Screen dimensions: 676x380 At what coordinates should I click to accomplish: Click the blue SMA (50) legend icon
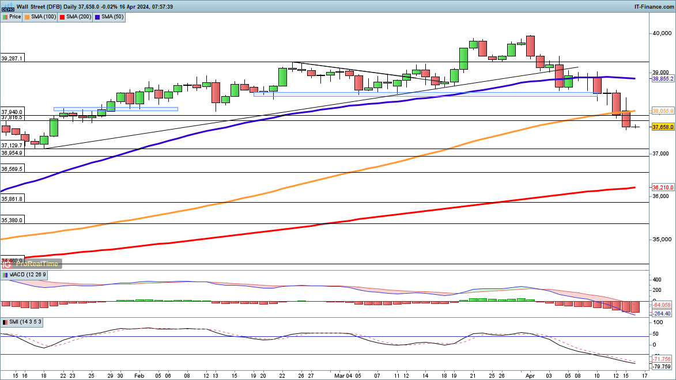tap(98, 17)
